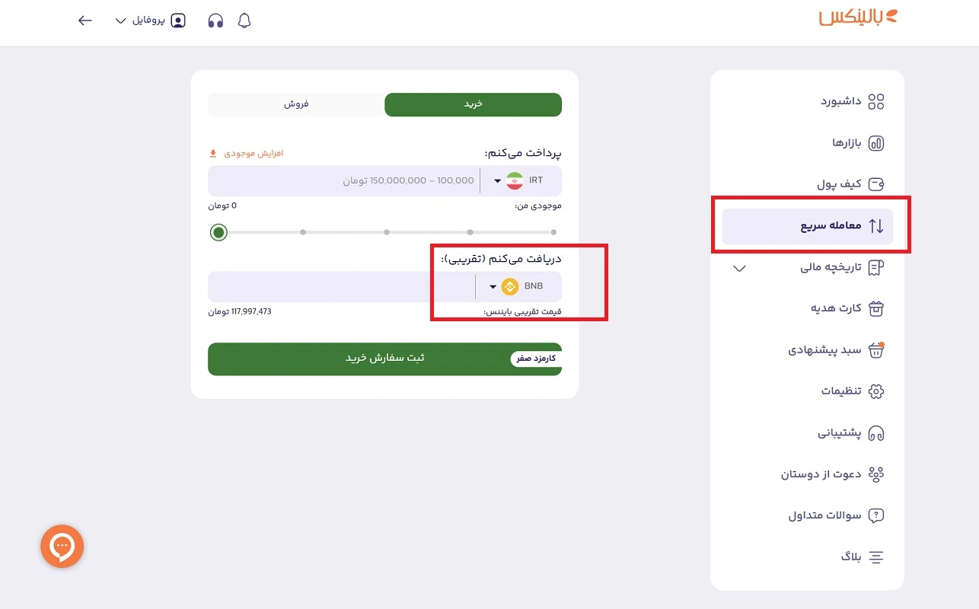This screenshot has width=979, height=609.
Task: Click the green slider handle
Action: point(218,232)
